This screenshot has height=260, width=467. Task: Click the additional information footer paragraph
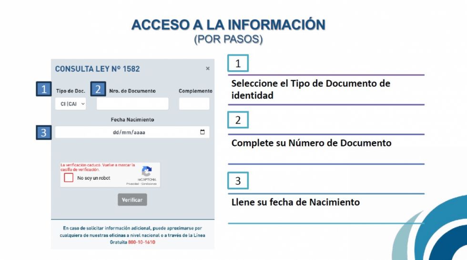[132, 235]
